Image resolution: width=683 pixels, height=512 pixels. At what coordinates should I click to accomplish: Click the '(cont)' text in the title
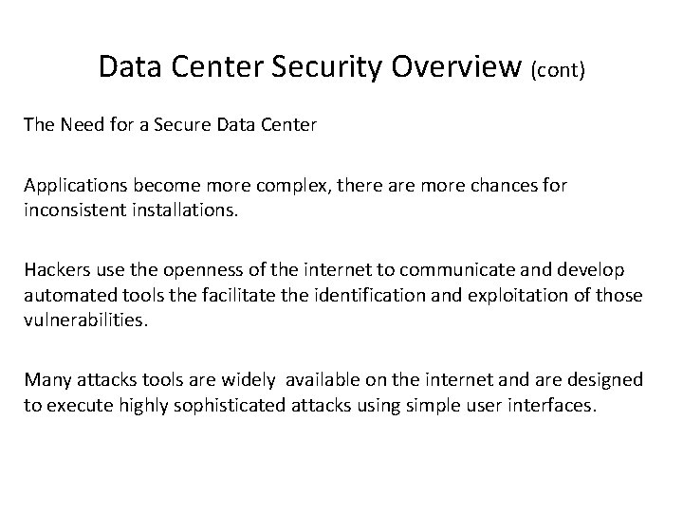[563, 69]
